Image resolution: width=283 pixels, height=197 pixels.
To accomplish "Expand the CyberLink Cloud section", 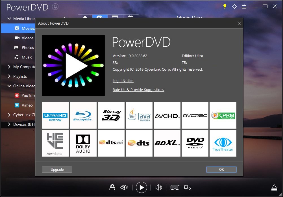I will coord(9,115).
